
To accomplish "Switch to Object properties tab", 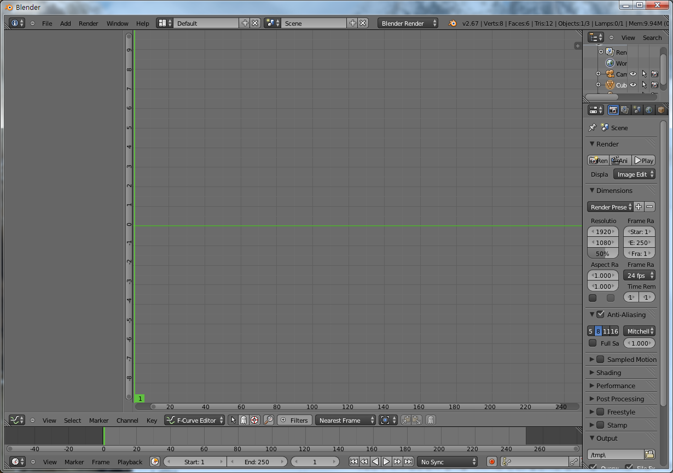I will [661, 110].
